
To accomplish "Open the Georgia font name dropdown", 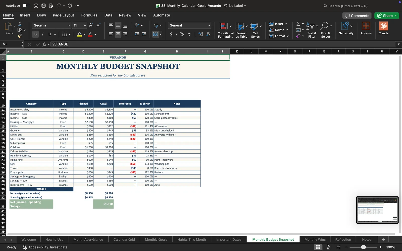I will click(69, 25).
